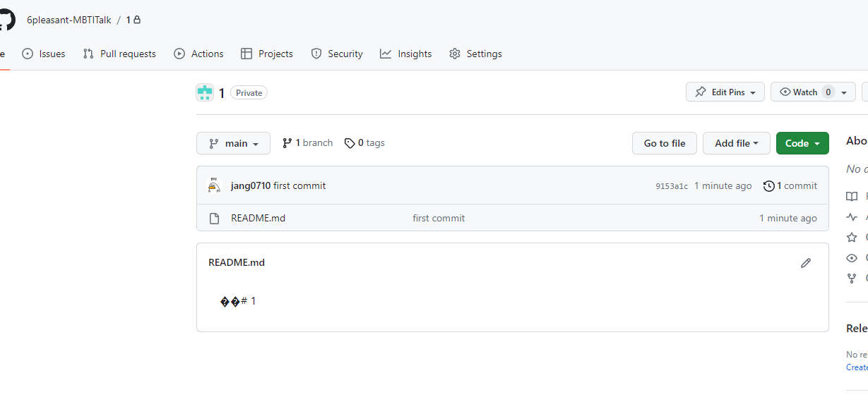The height and width of the screenshot is (409, 868).
Task: Expand the main branch dropdown
Action: [233, 143]
